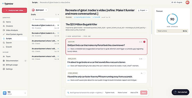The height and width of the screenshot is (98, 192).
Task: Add a new draft with plus icon
Action: (58, 15)
